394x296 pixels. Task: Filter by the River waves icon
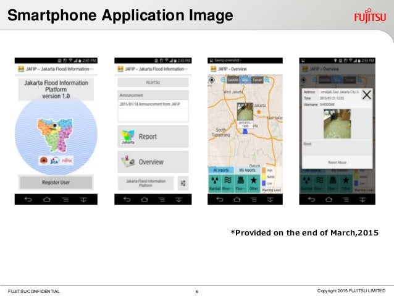228,184
